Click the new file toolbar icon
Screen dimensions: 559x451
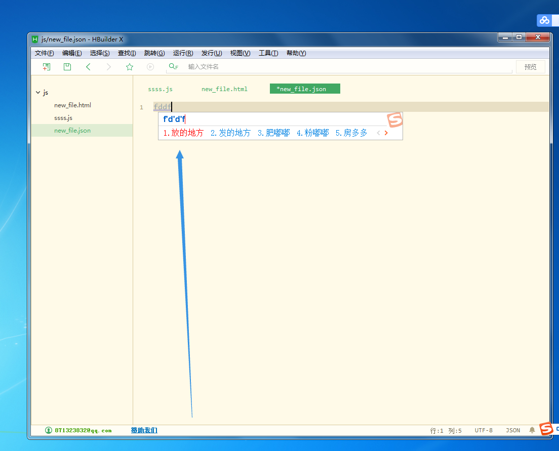47,67
